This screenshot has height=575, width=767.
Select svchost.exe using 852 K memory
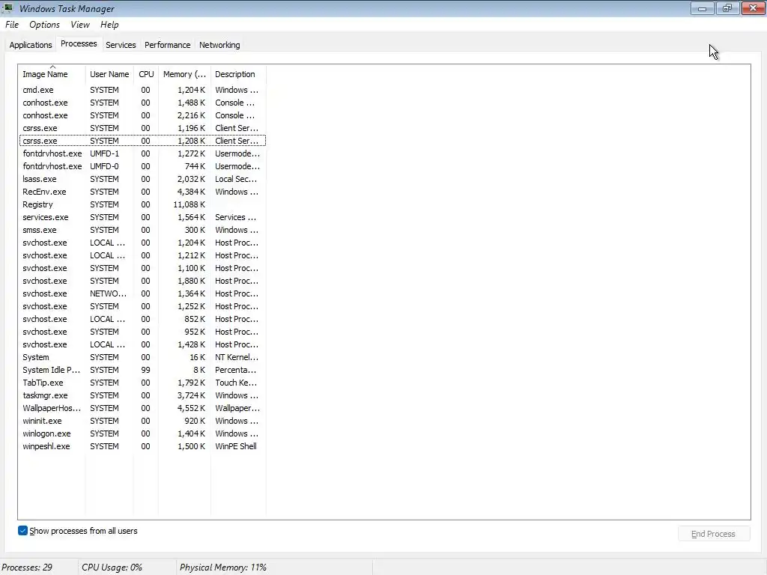pos(142,319)
